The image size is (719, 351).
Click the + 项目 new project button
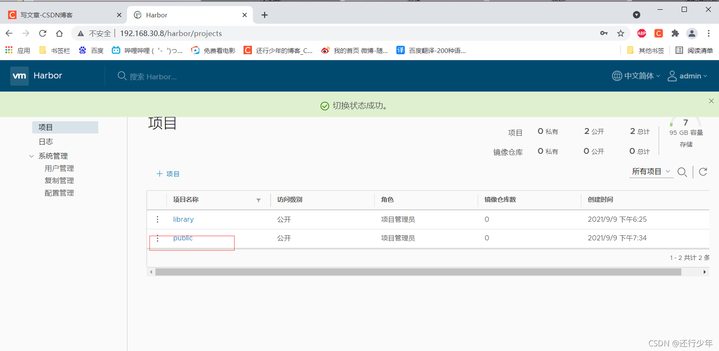pos(168,174)
